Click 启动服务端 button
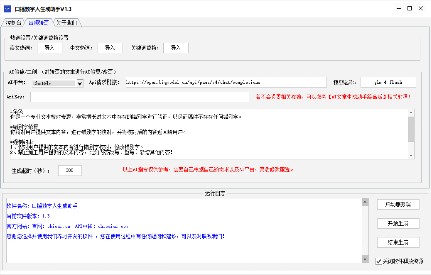 (x=398, y=204)
